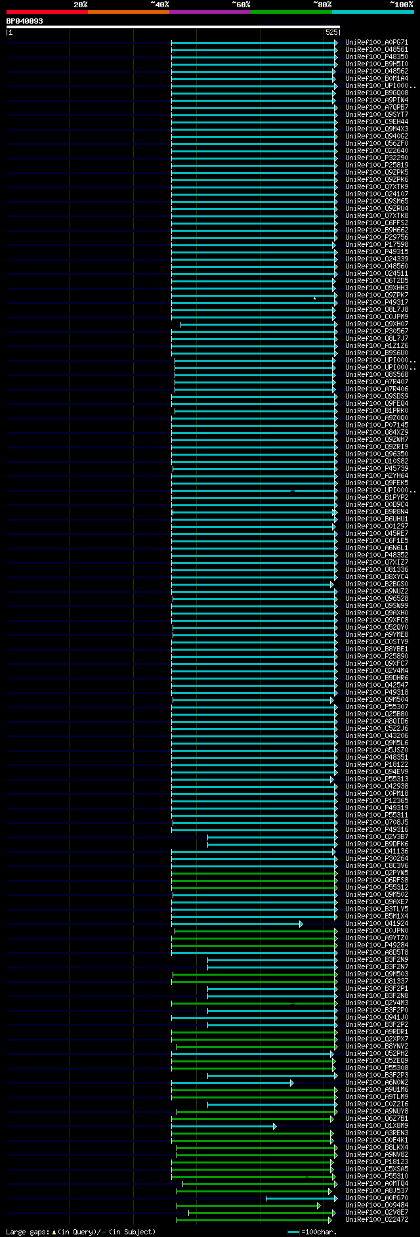Viewport: 420px width, 1237px height.
Task: Click hit label UniRef100_P45739
Action: click(x=377, y=468)
